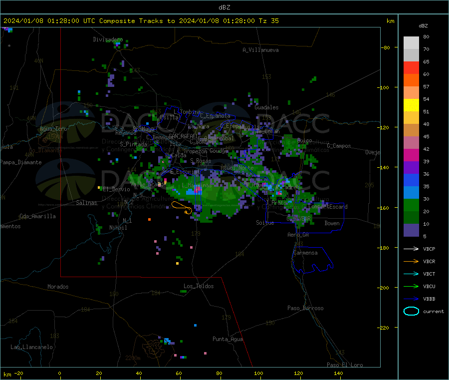
Task: Click the dBZ title at top
Action: point(224,7)
